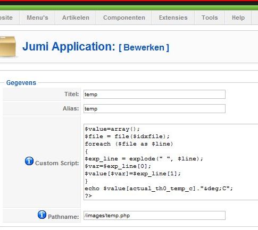Open the partially visible Site menu
This screenshot has height=230, width=258.
click(7, 18)
